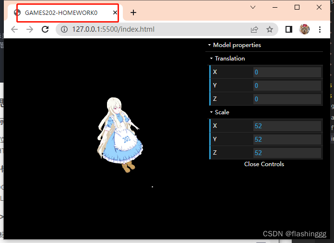Click the Scale Y value field
Image resolution: width=334 pixels, height=243 pixels.
pos(287,139)
